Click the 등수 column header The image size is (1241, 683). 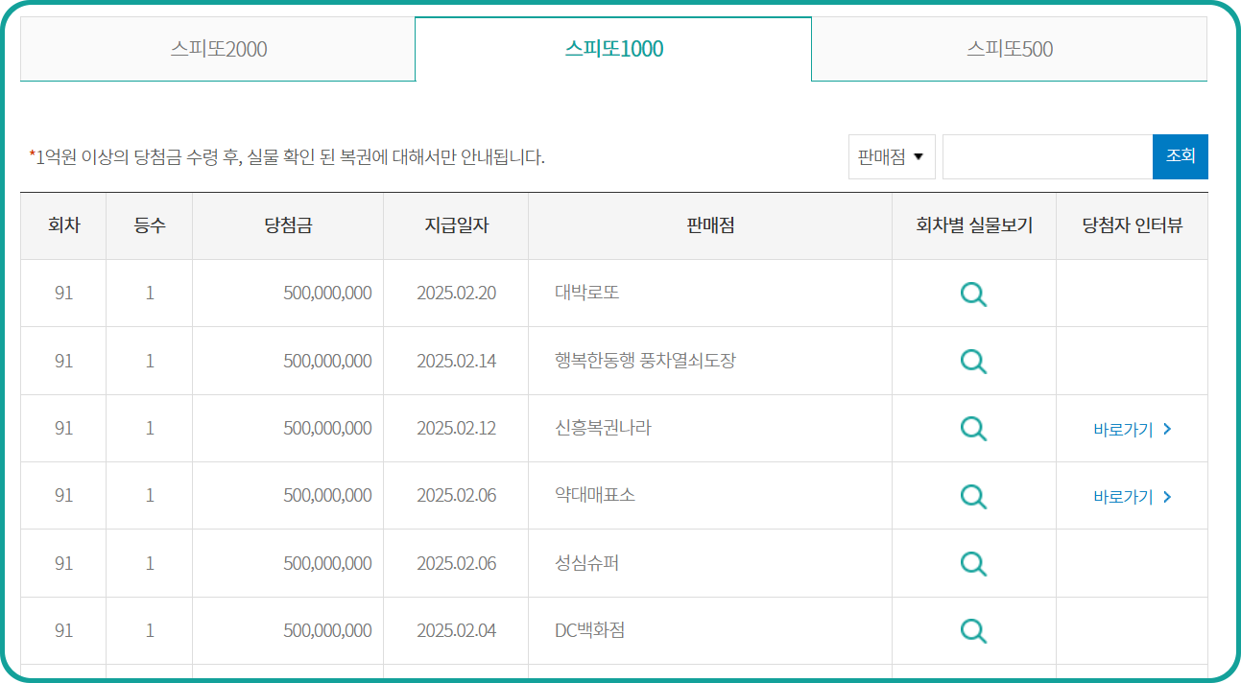[150, 226]
